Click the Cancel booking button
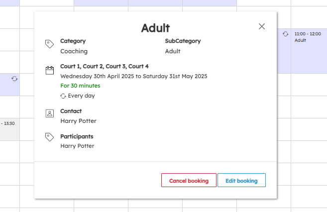 (x=189, y=180)
